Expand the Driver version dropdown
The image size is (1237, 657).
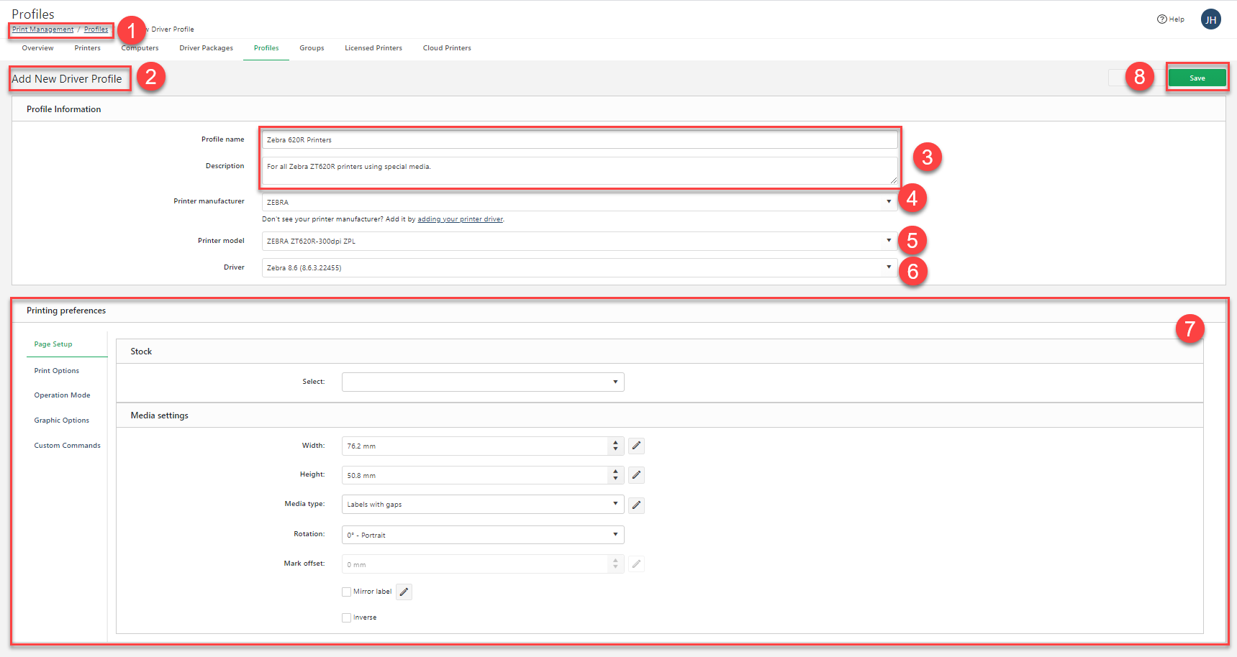[x=579, y=267]
